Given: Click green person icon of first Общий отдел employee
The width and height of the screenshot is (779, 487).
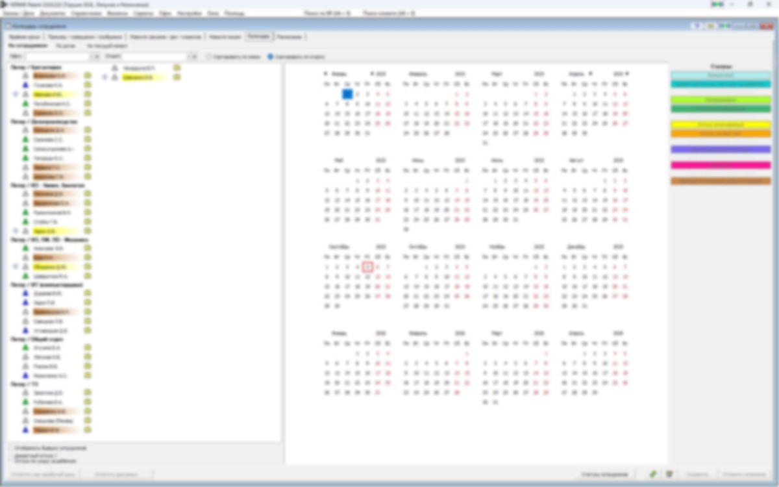Looking at the screenshot, I should tap(25, 348).
